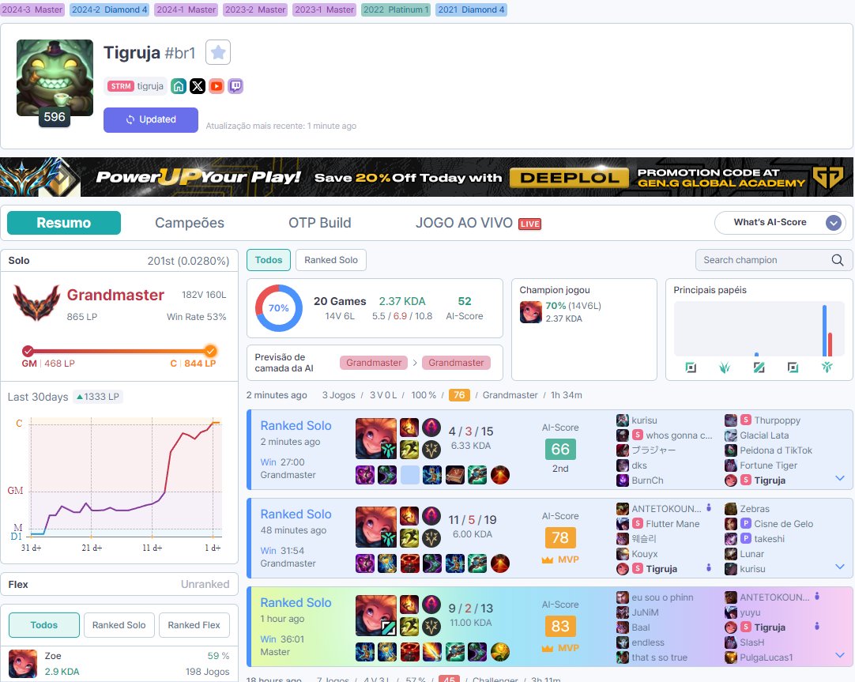Expand the 48 minutes ago match details
Viewport: 855px width, 682px height.
(840, 567)
